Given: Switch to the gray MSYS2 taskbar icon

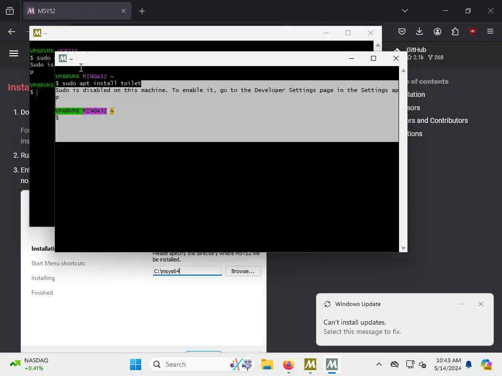Looking at the screenshot, I should tap(332, 364).
